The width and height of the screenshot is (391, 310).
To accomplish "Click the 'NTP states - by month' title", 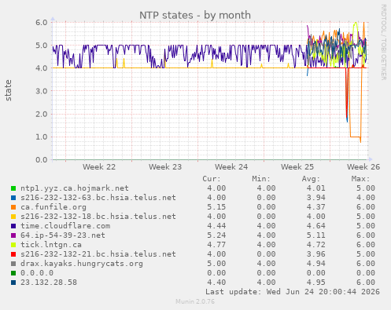I will [195, 15].
